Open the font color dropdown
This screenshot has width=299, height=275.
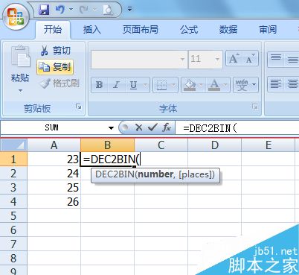225,85
